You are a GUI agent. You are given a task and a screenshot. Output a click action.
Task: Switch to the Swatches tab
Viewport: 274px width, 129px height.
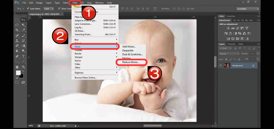231,16
